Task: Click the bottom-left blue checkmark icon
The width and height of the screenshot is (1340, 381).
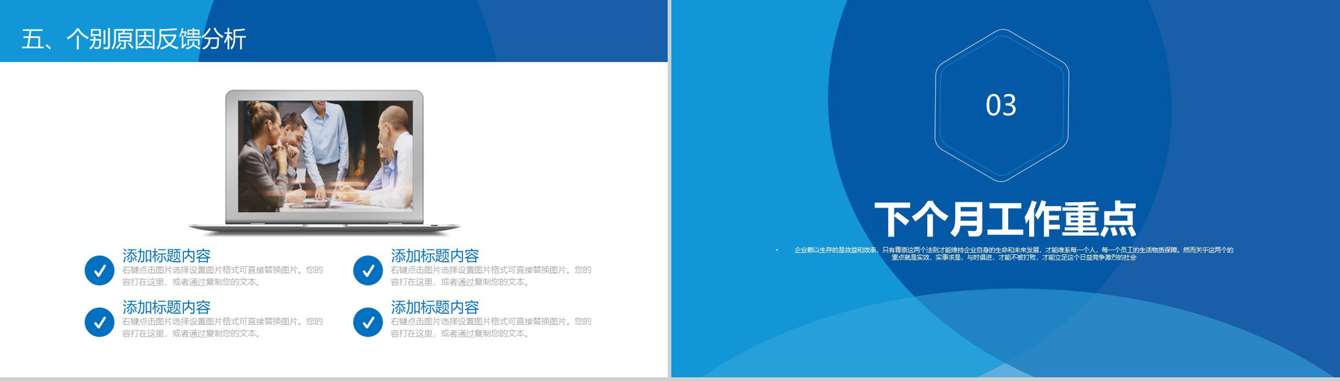Action: pos(99,322)
